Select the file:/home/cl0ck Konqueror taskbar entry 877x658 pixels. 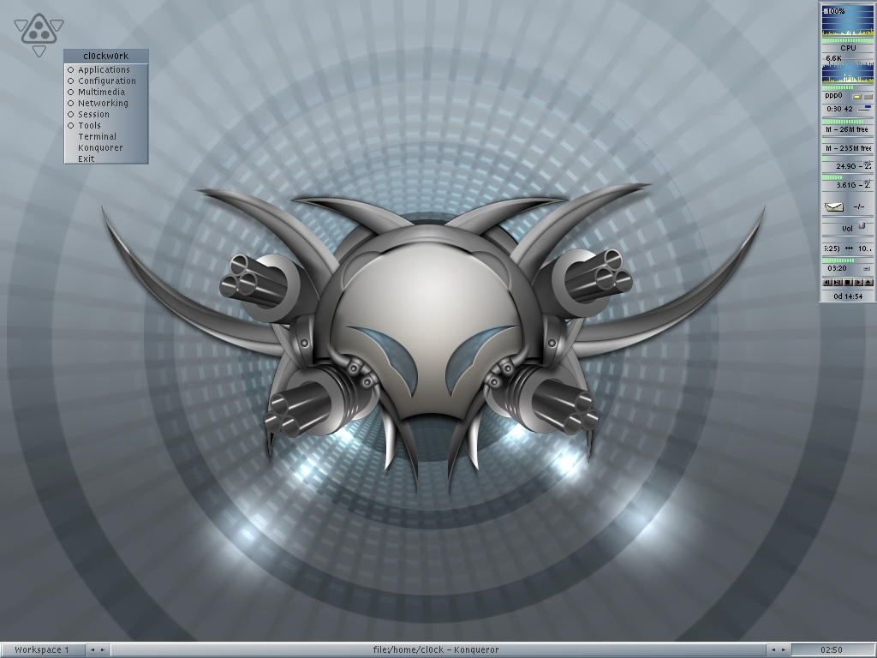pyautogui.click(x=436, y=650)
